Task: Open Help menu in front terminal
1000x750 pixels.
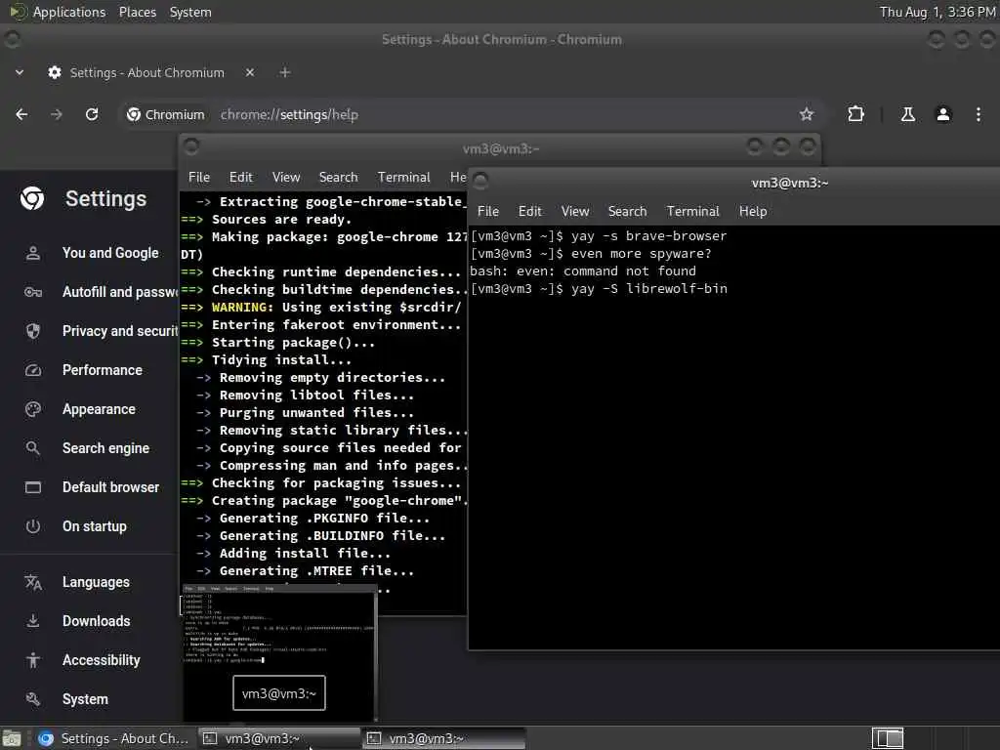Action: 753,211
